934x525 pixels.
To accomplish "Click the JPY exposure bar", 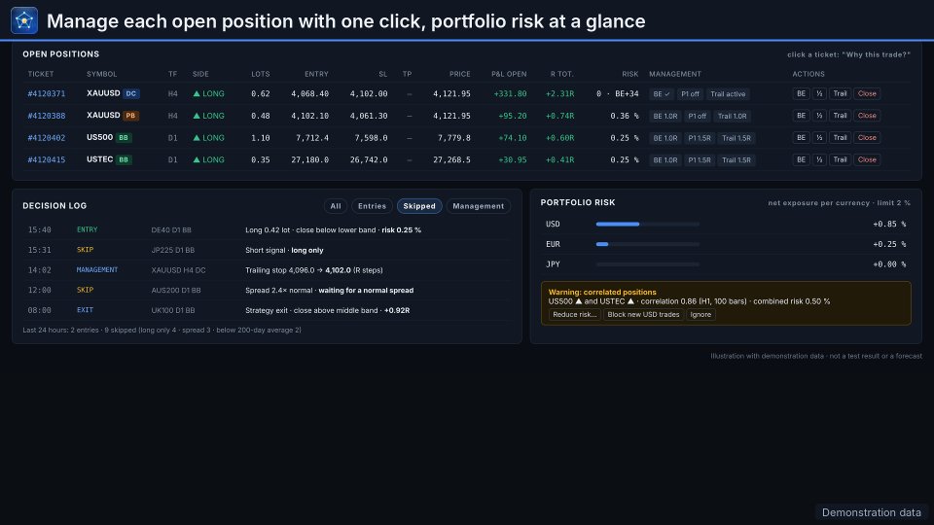I will coord(648,264).
